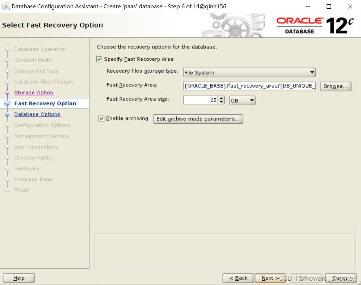Open the size unit dropdown showing GB

(251, 100)
